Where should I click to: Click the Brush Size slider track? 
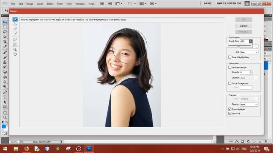coord(239,45)
